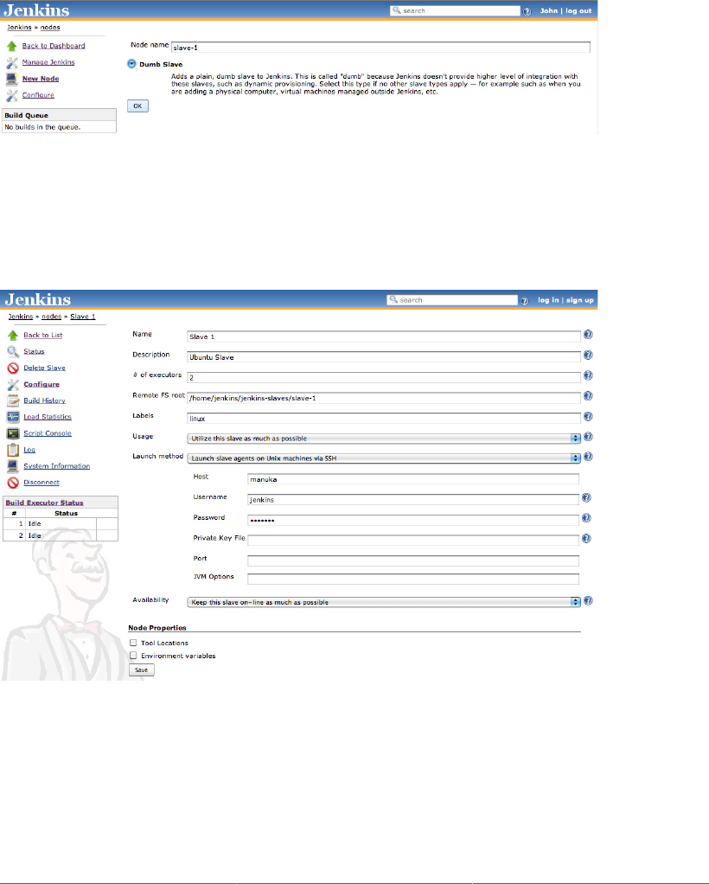Click the Jenkins breadcrumb in the top page
This screenshot has width=709, height=884.
coord(19,28)
